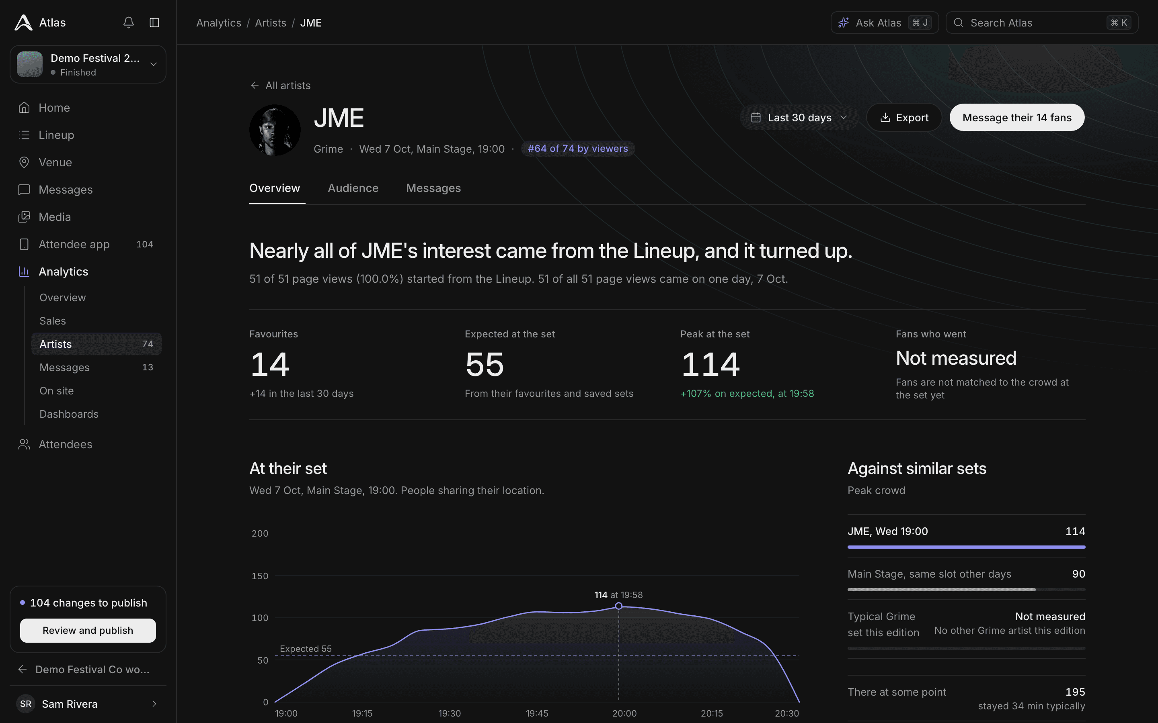Click the back arrow beside Demo Festival Co
Image resolution: width=1158 pixels, height=723 pixels.
point(23,670)
